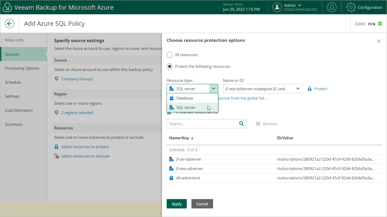This screenshot has width=387, height=217.
Task: Open the Admin account dropdown chevron
Action: click(x=299, y=5)
